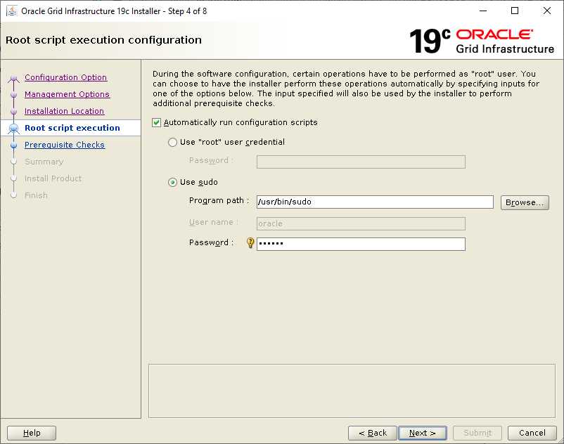This screenshot has height=444, width=564.
Task: Open the Configuration Option step
Action: click(66, 77)
